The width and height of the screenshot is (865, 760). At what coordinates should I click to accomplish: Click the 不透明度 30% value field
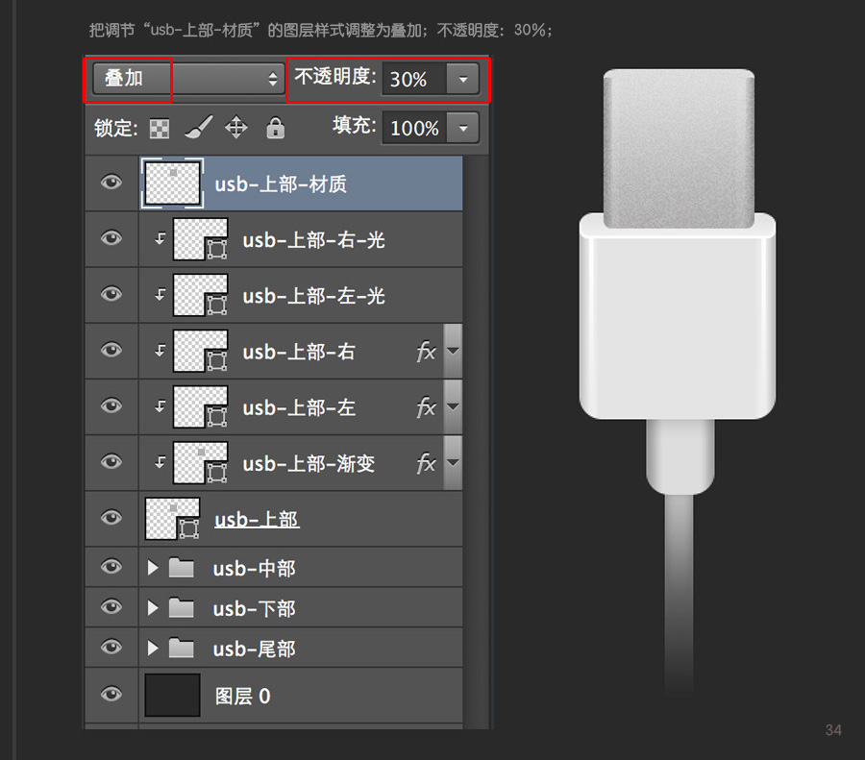pyautogui.click(x=413, y=80)
